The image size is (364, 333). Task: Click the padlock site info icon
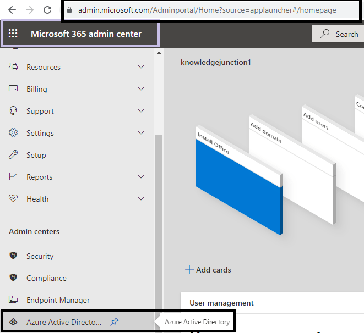(x=69, y=10)
